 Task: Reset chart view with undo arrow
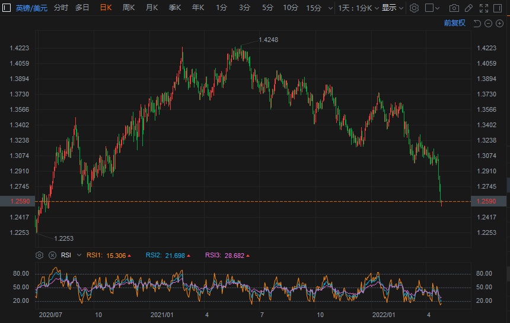[477, 23]
